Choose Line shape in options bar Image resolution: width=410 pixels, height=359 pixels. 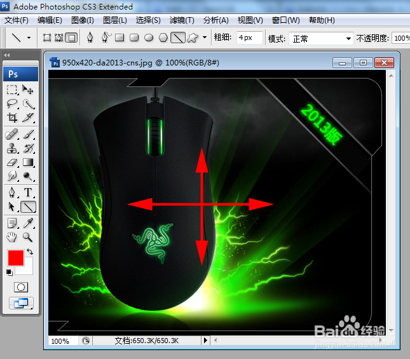(178, 37)
